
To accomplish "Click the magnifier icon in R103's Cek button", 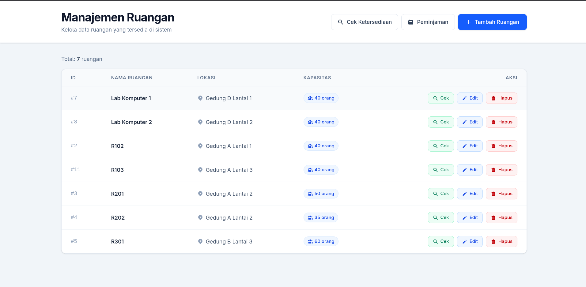I will (x=435, y=170).
